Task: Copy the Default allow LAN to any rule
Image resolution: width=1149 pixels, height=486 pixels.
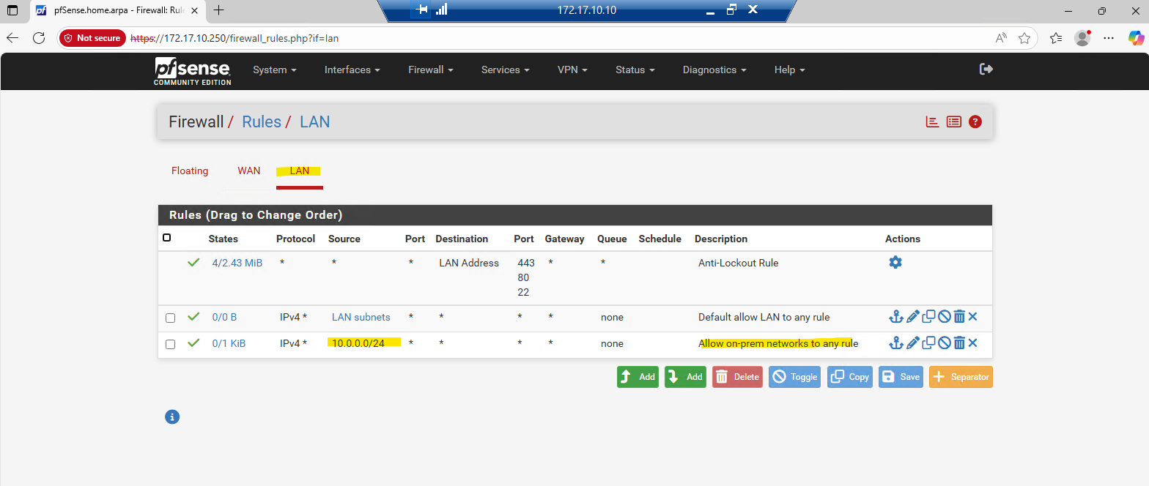Action: (928, 317)
